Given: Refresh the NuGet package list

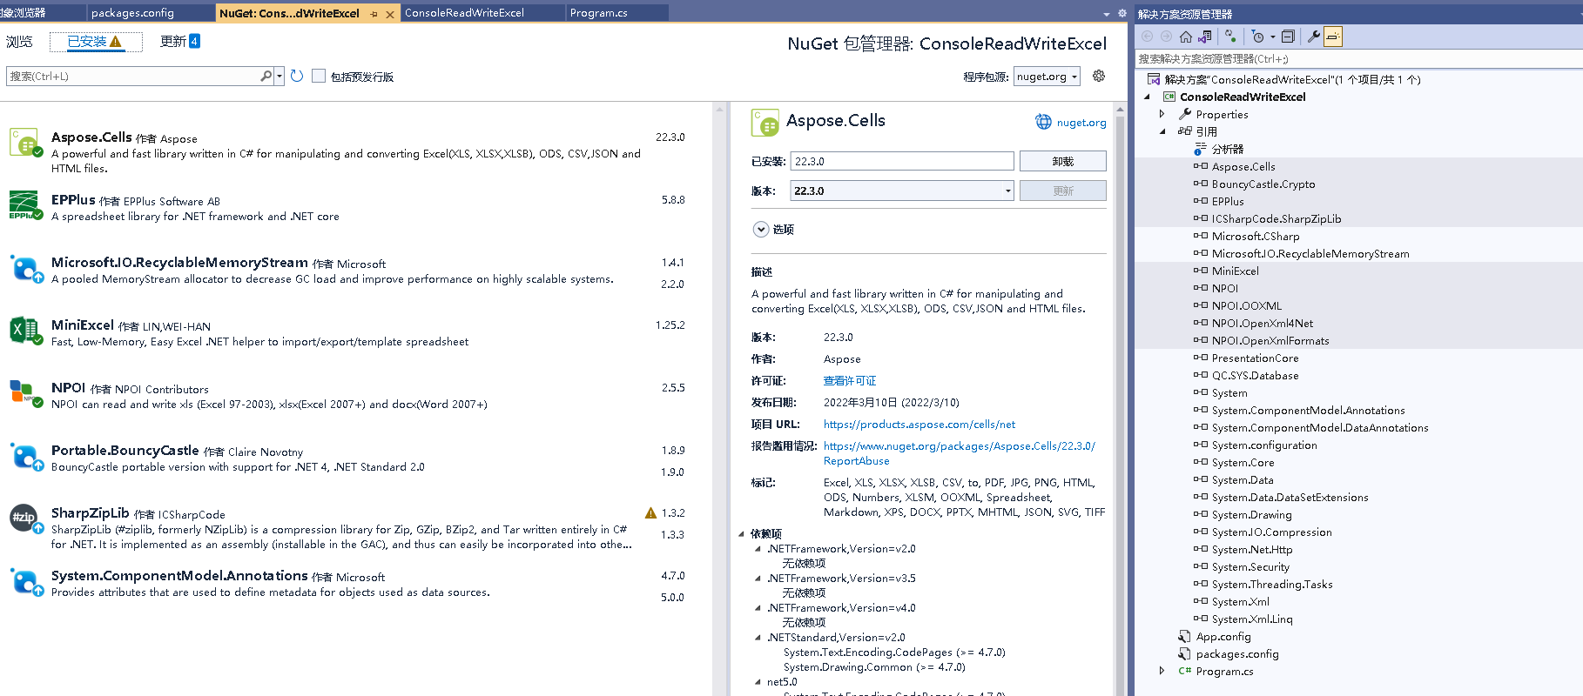Looking at the screenshot, I should click(x=297, y=76).
